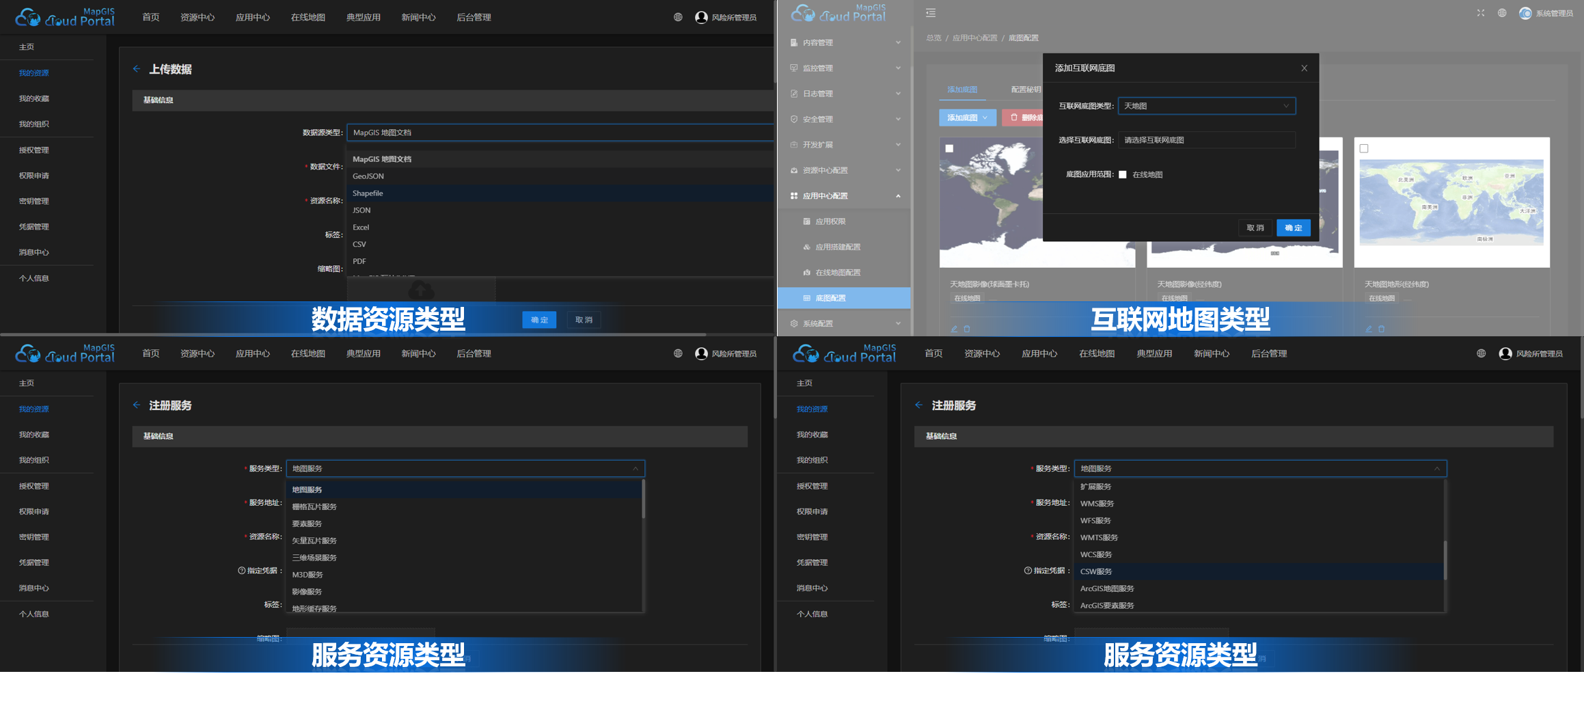
Task: Expand the 安全管理 chevron in the sidebar
Action: pos(898,120)
